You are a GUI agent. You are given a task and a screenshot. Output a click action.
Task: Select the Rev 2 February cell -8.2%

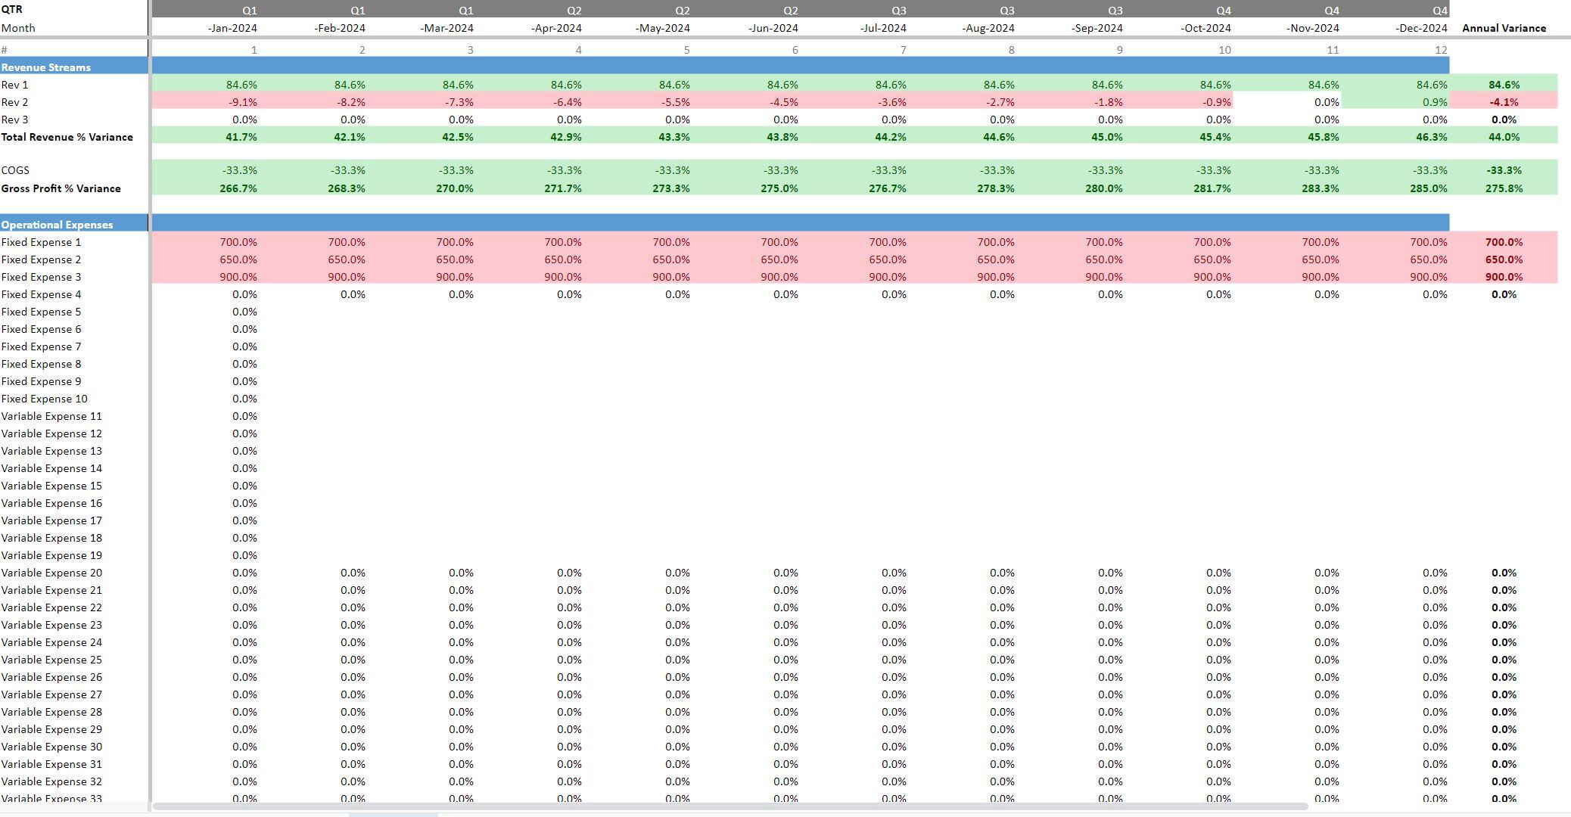coord(352,102)
